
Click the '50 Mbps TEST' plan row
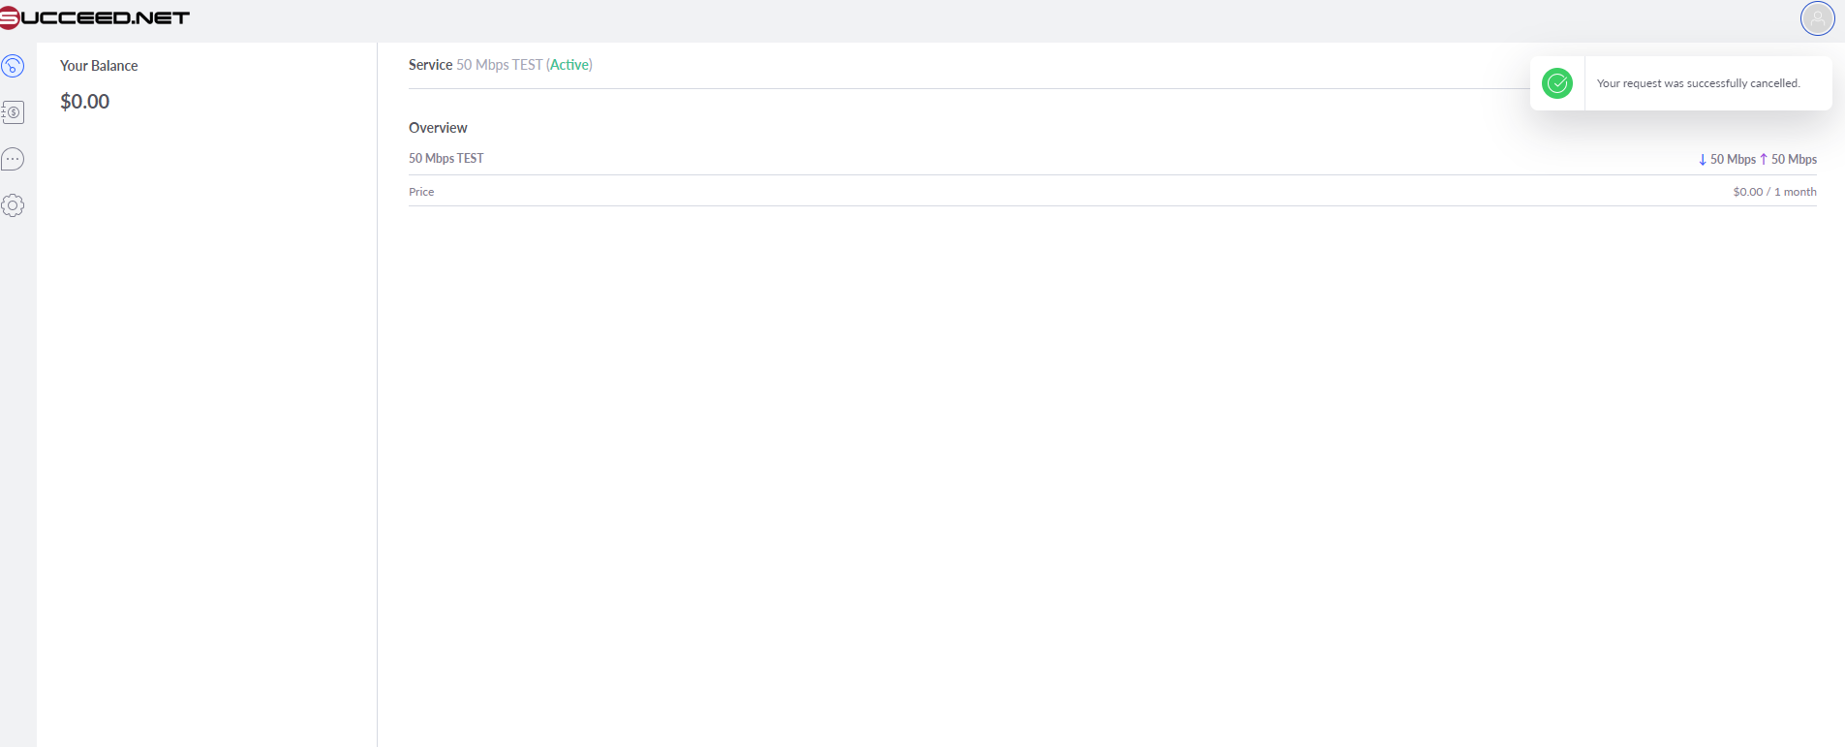[1113, 159]
